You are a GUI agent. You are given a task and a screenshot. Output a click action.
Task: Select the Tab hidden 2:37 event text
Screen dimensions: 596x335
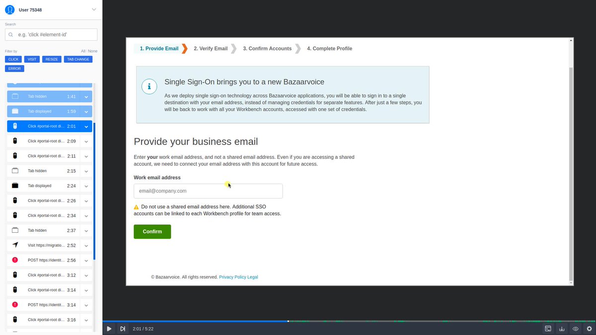coord(37,230)
